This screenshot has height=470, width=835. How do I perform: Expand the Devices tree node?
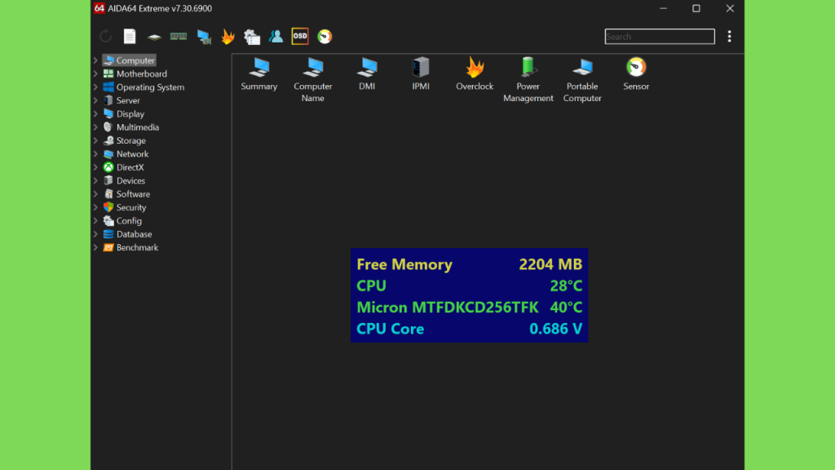pyautogui.click(x=96, y=180)
